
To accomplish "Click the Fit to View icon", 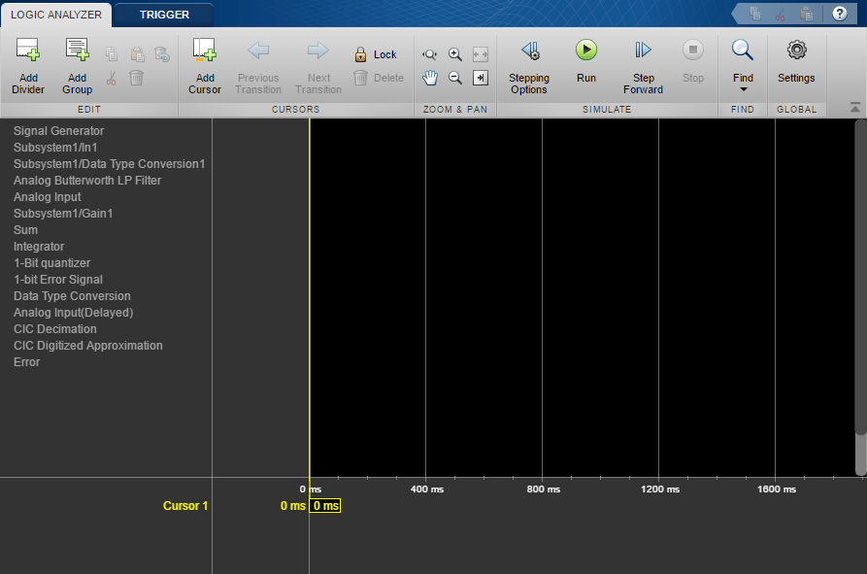I will tap(480, 54).
